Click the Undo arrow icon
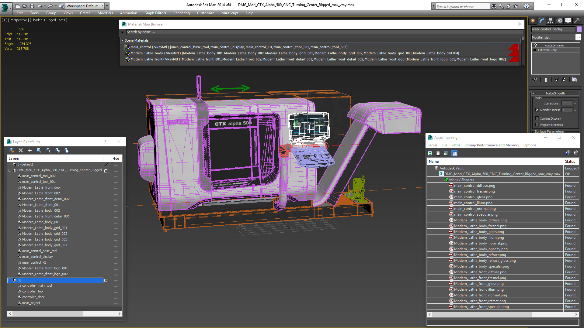Screen dimensions: 584x328 39,6
